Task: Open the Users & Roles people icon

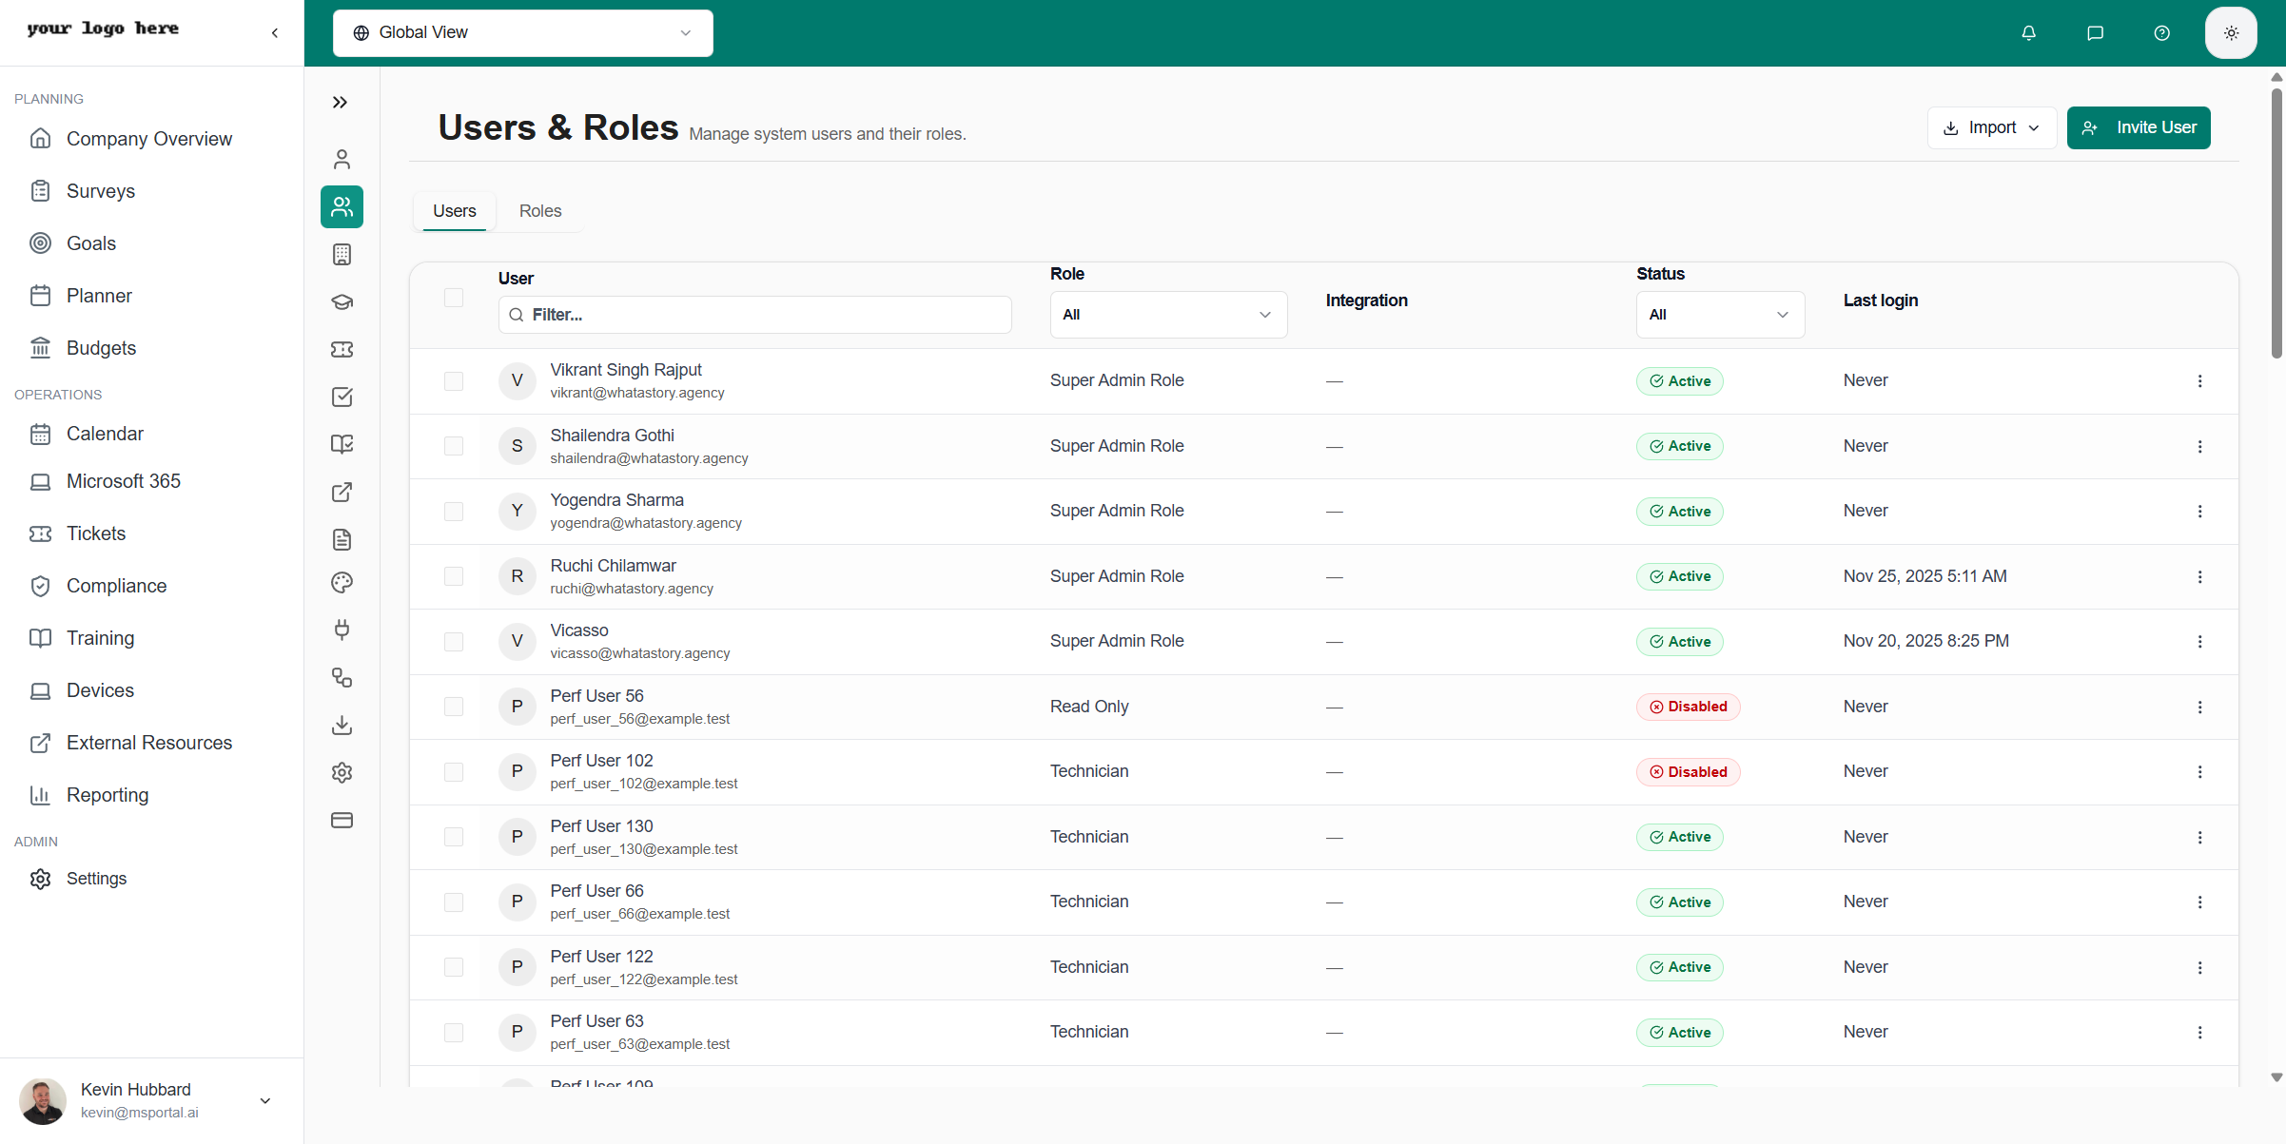Action: [x=342, y=206]
